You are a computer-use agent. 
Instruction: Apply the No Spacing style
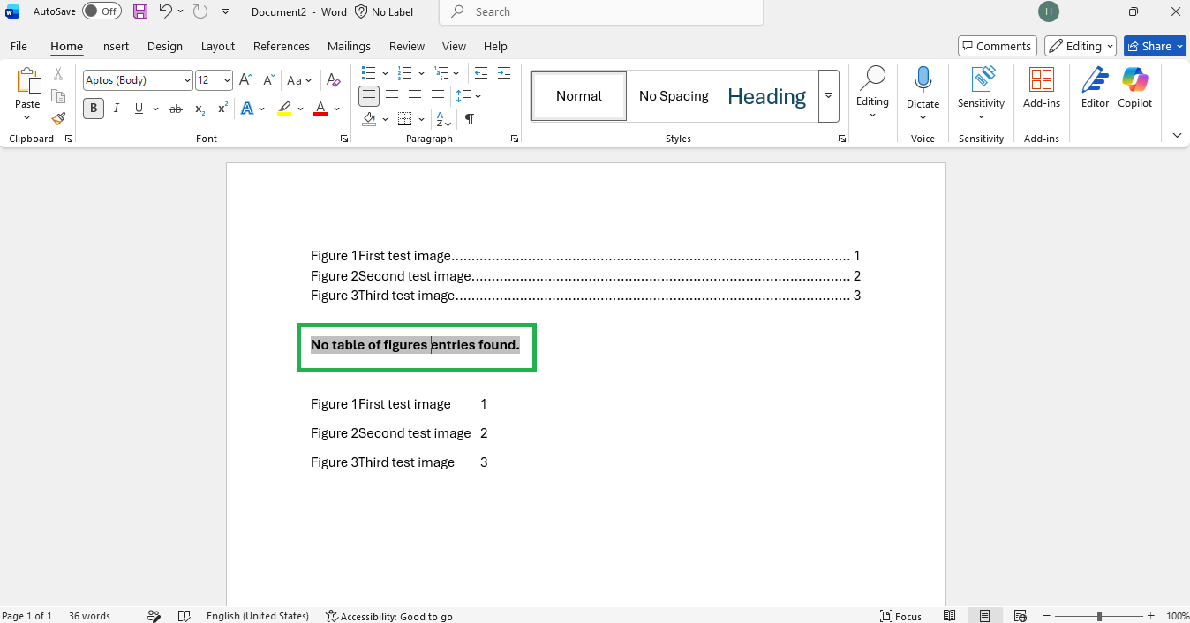(674, 96)
